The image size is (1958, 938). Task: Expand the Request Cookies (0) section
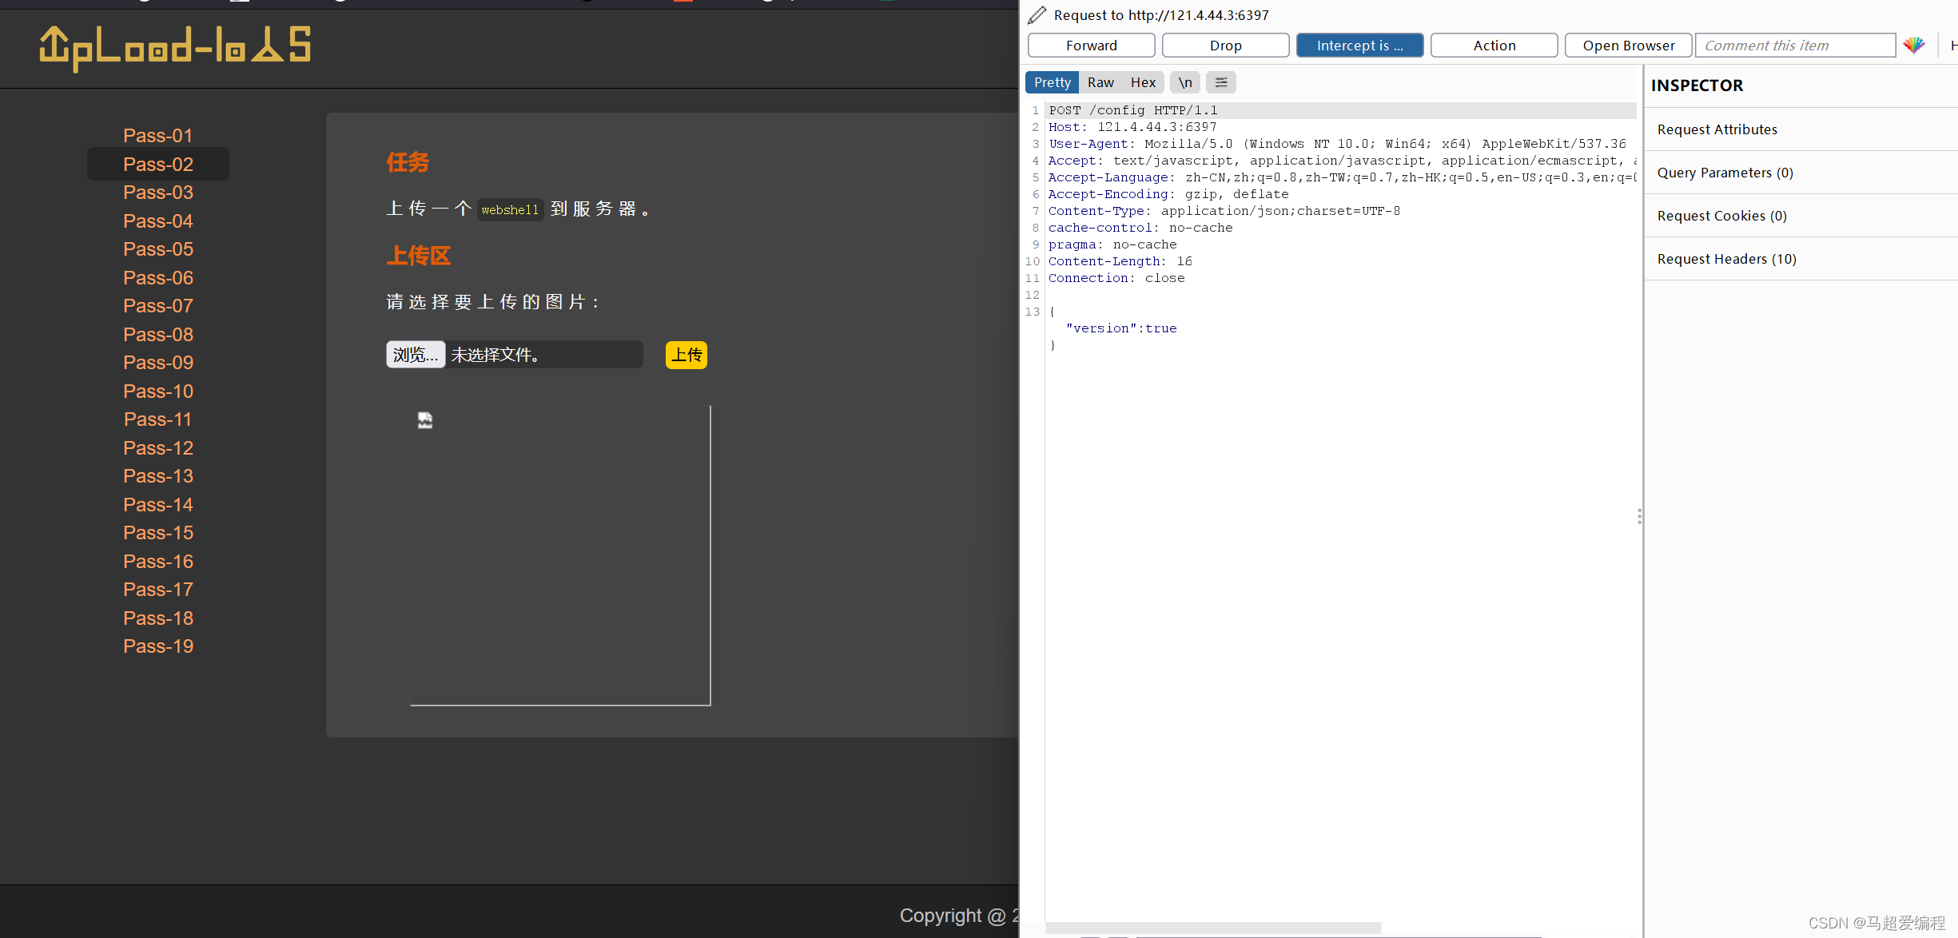[1721, 215]
